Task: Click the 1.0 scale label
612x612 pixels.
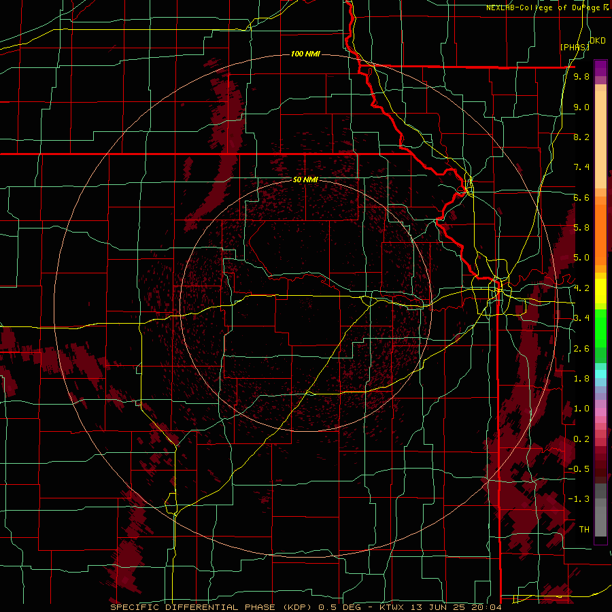Action: point(581,409)
